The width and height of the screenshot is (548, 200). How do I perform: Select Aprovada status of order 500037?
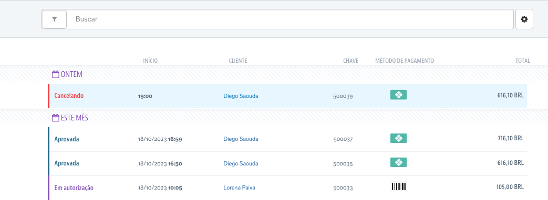[66, 139]
